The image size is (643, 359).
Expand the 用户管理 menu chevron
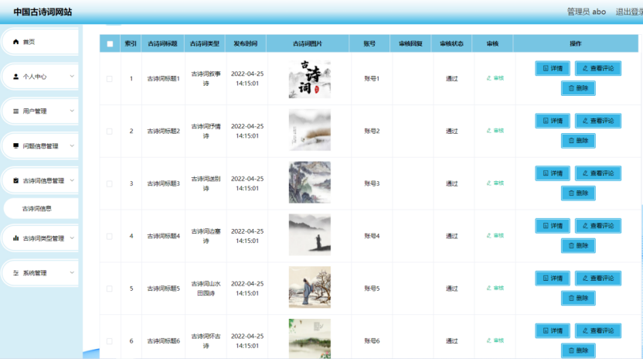click(x=72, y=111)
